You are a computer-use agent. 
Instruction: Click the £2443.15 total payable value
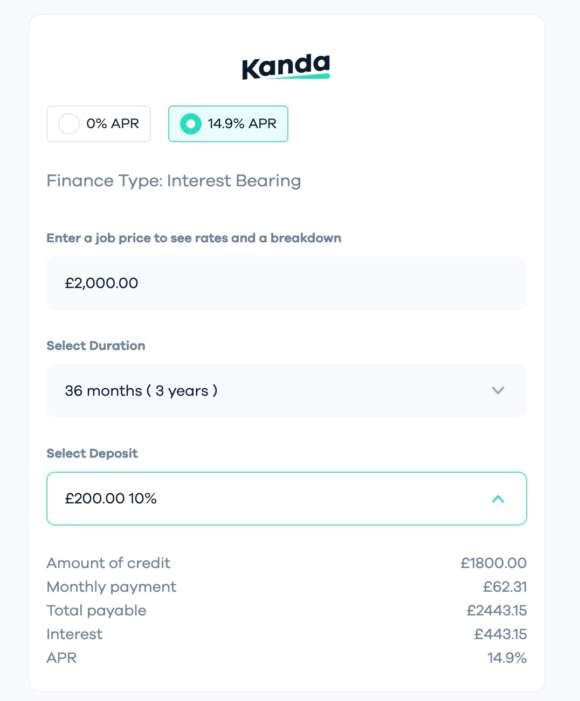[x=496, y=611]
